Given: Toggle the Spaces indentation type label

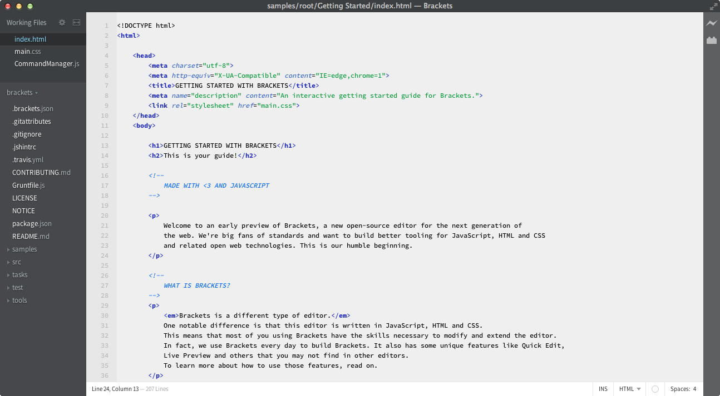Looking at the screenshot, I should click(680, 389).
